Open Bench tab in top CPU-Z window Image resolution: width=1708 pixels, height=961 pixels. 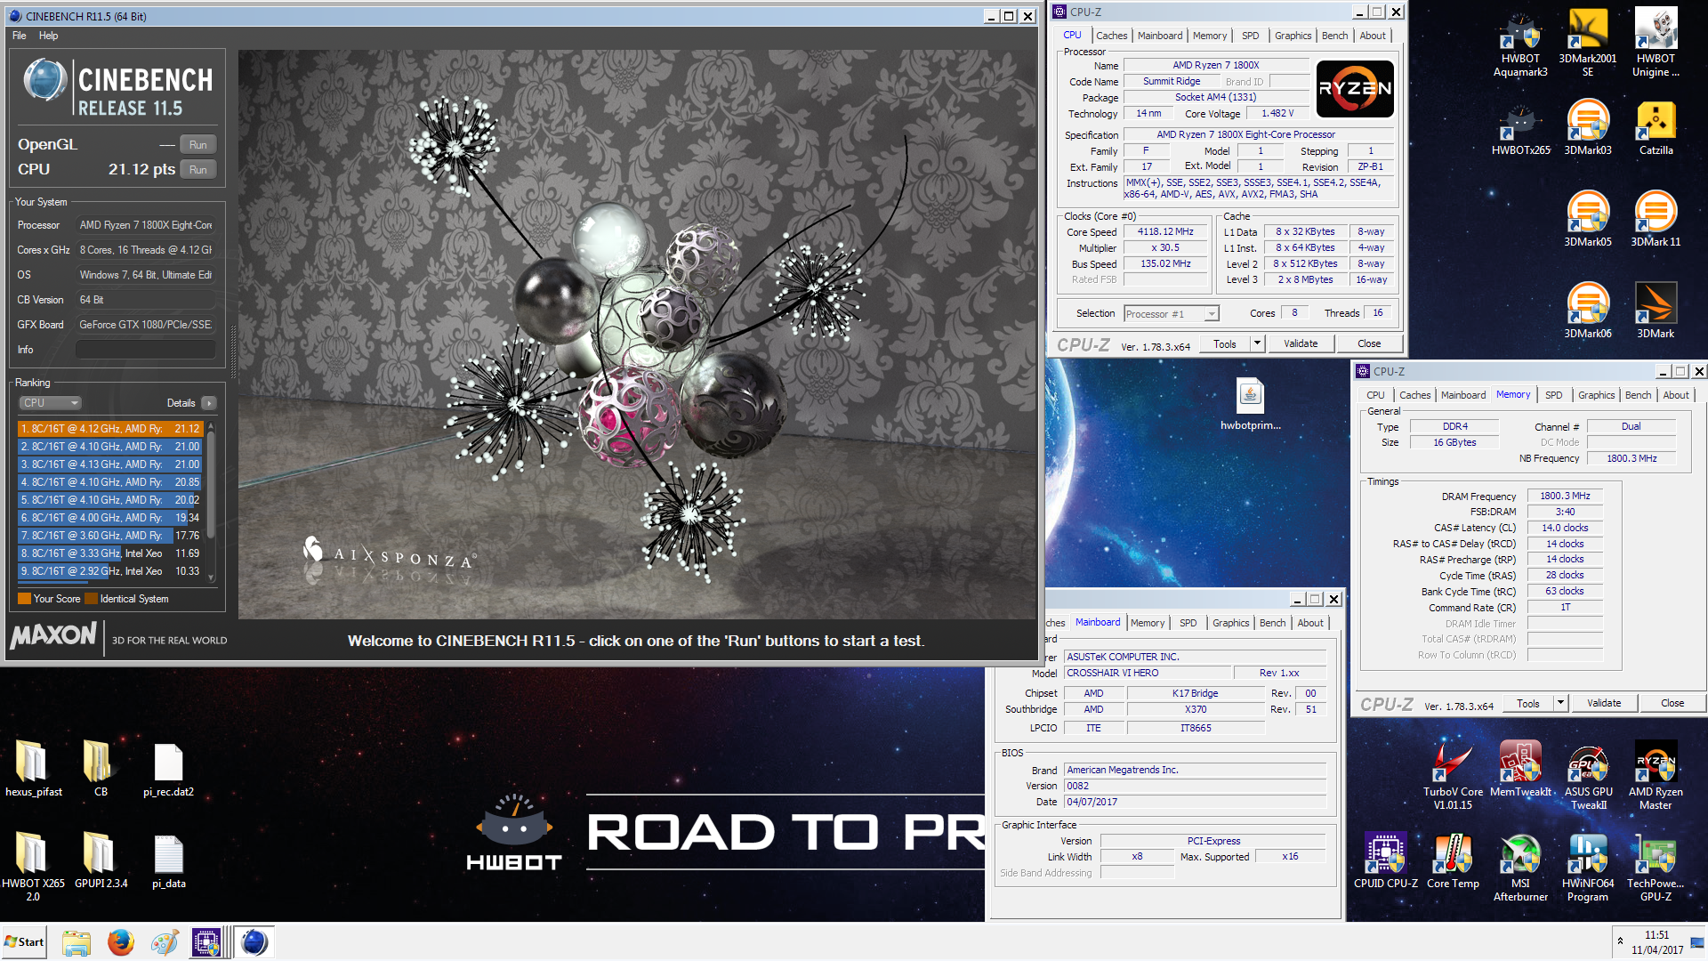1334,36
